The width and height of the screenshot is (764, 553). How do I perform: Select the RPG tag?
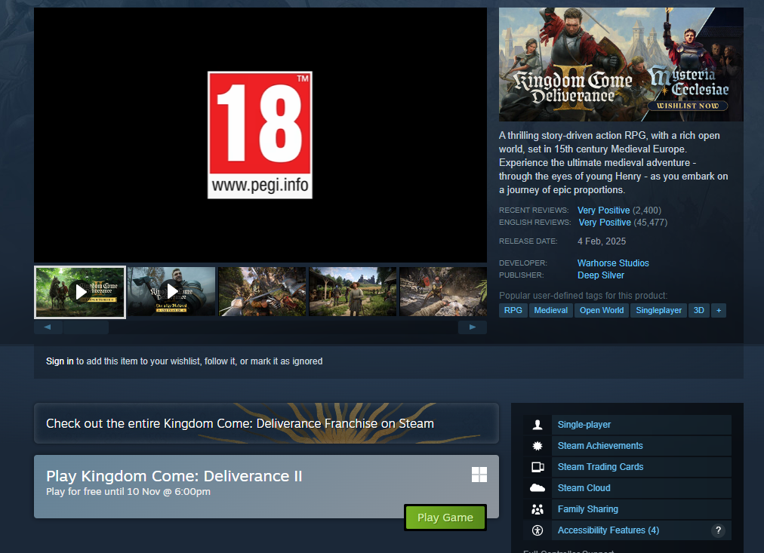(513, 310)
